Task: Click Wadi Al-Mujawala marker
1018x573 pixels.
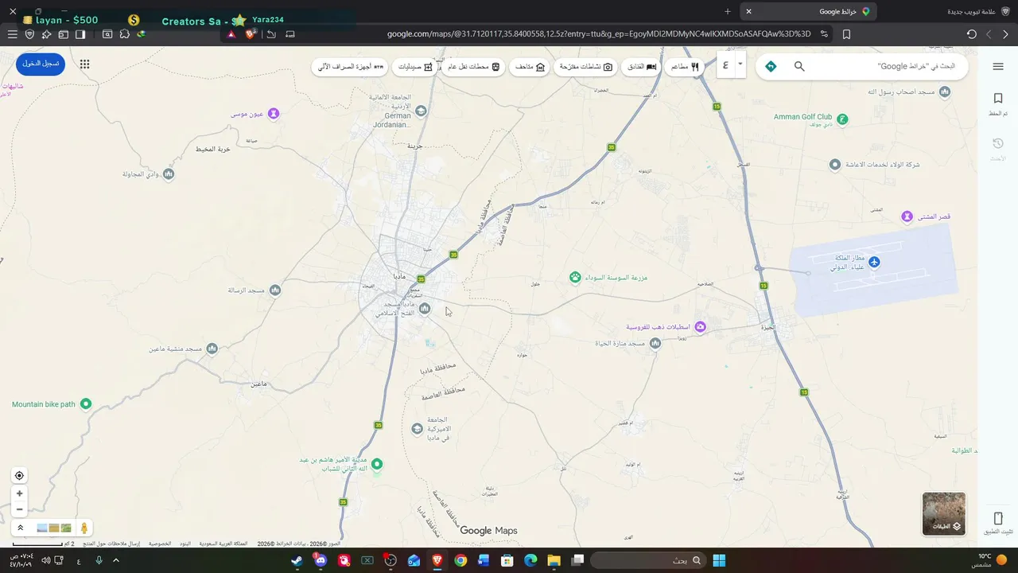Action: coord(168,173)
